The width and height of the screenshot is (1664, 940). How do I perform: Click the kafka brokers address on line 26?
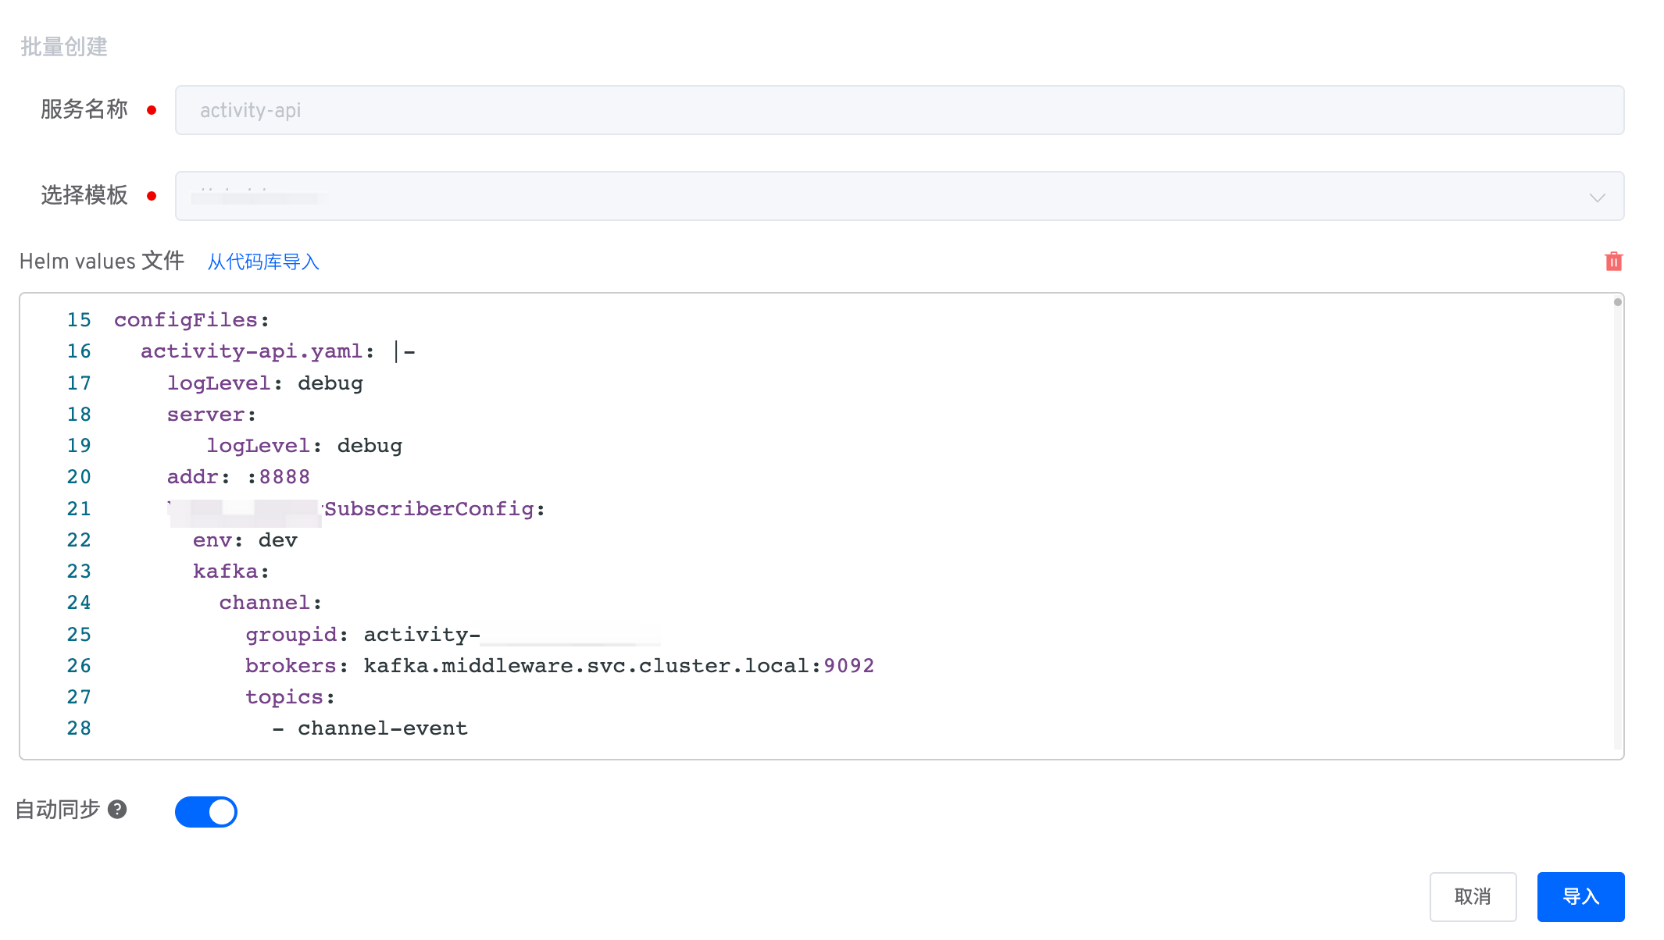coord(617,665)
